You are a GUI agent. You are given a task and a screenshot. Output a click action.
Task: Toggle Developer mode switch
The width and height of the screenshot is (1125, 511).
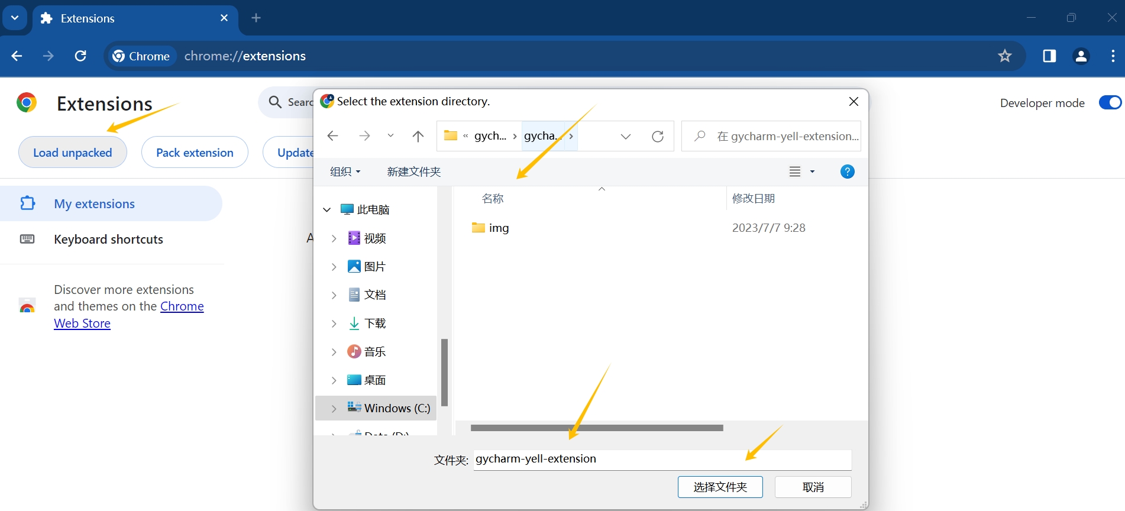(1110, 103)
